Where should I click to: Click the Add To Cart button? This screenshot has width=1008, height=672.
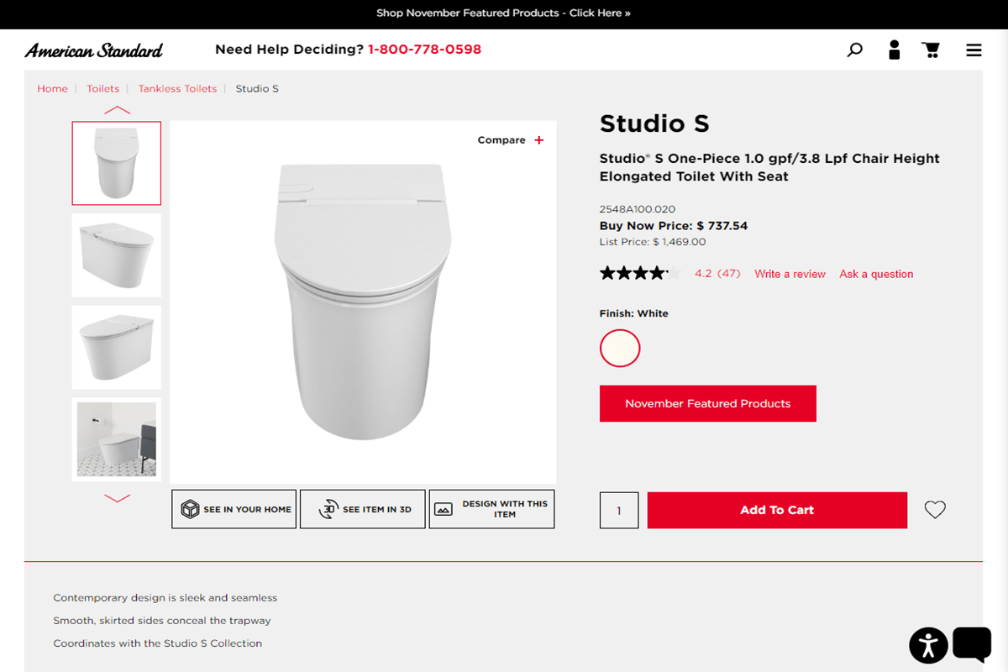(x=777, y=510)
